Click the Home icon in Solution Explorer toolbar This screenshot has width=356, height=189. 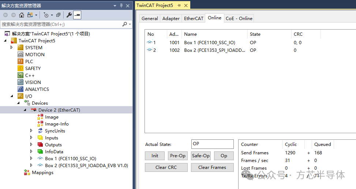(x=21, y=15)
